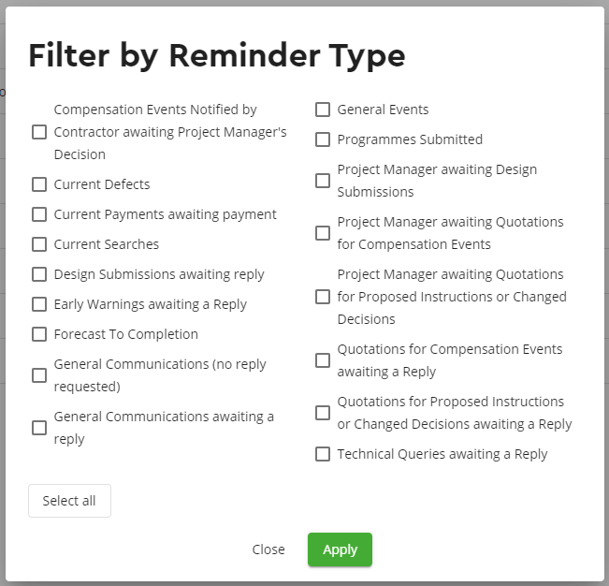Tick Forecast To Completion checkbox
The height and width of the screenshot is (586, 609).
(39, 334)
